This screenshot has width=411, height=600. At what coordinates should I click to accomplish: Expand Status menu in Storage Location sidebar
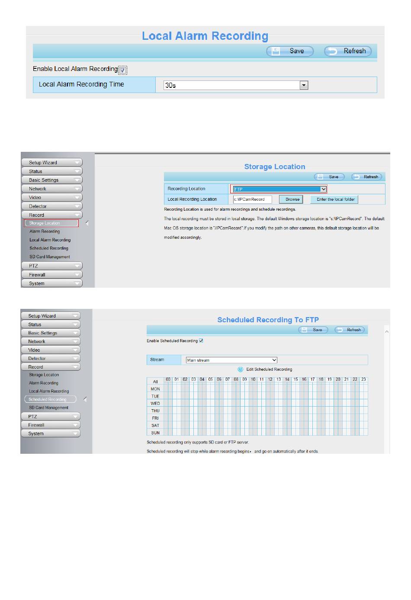(x=51, y=171)
